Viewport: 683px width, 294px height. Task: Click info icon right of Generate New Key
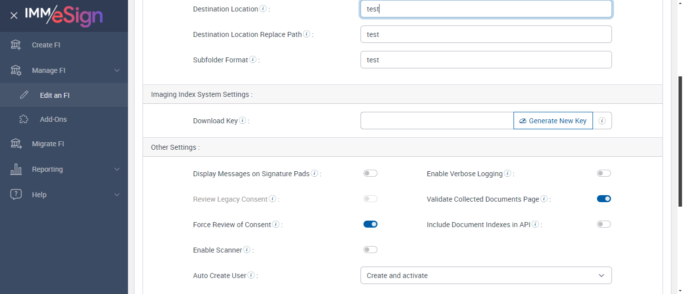tap(602, 121)
